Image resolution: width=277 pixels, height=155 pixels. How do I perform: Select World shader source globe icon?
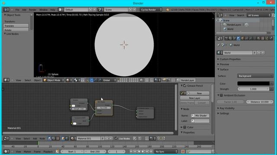pos(67,139)
